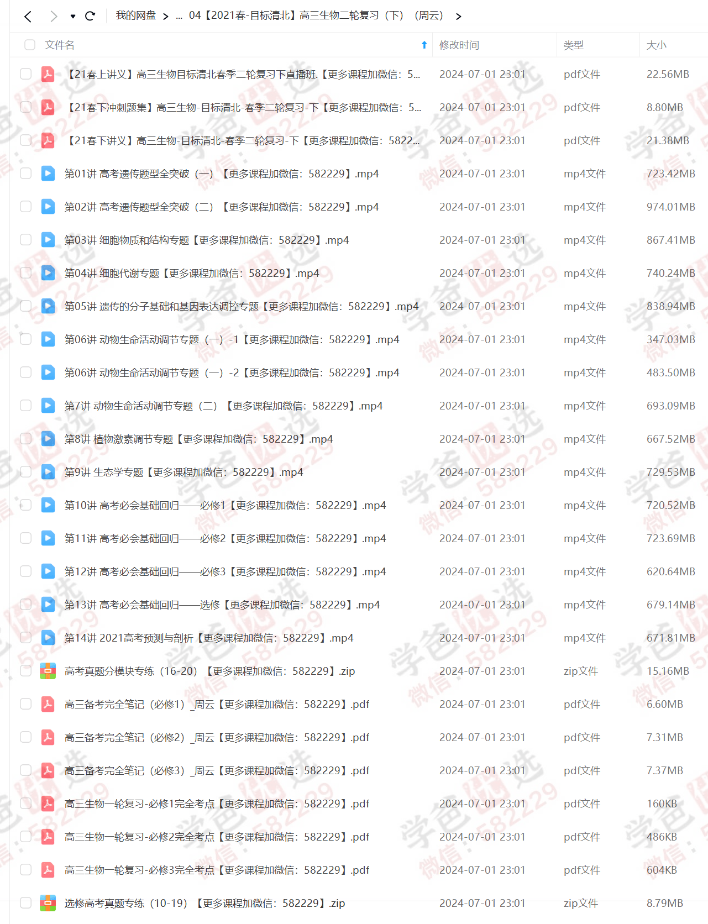Click video icon of 第12讲 必修3
This screenshot has width=708, height=924.
[x=48, y=571]
